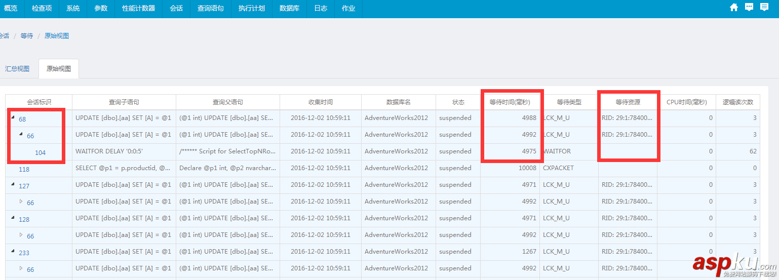
Task: Expand the session 66 node under 233
Action: click(x=21, y=268)
